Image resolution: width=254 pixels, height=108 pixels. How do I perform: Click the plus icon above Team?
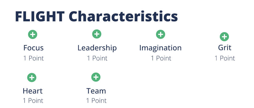[96, 77]
